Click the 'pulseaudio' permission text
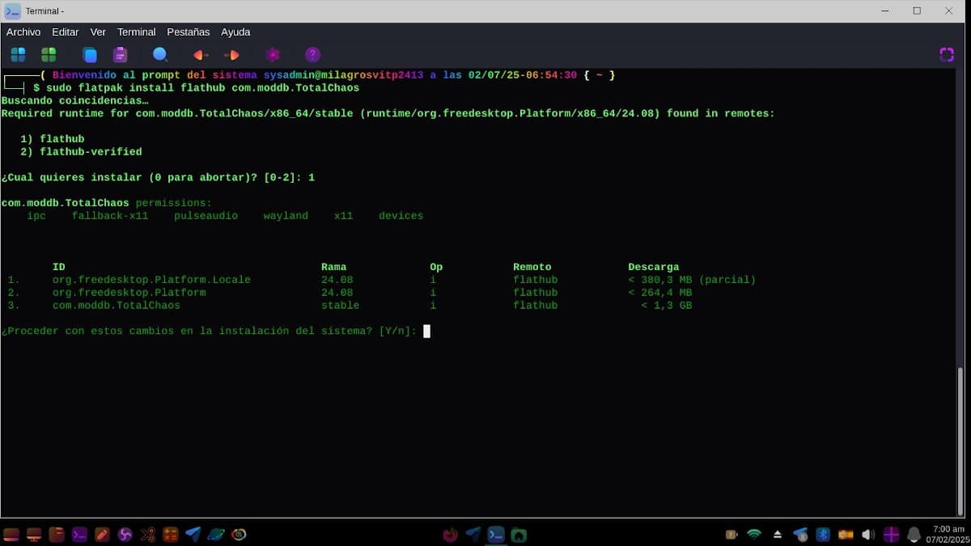Viewport: 971px width, 546px height. click(x=206, y=216)
